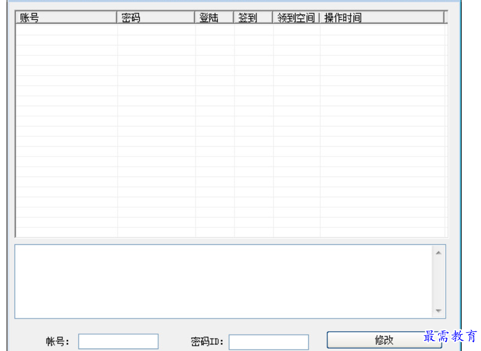Click the 签到 column header
481x351 pixels.
click(253, 17)
